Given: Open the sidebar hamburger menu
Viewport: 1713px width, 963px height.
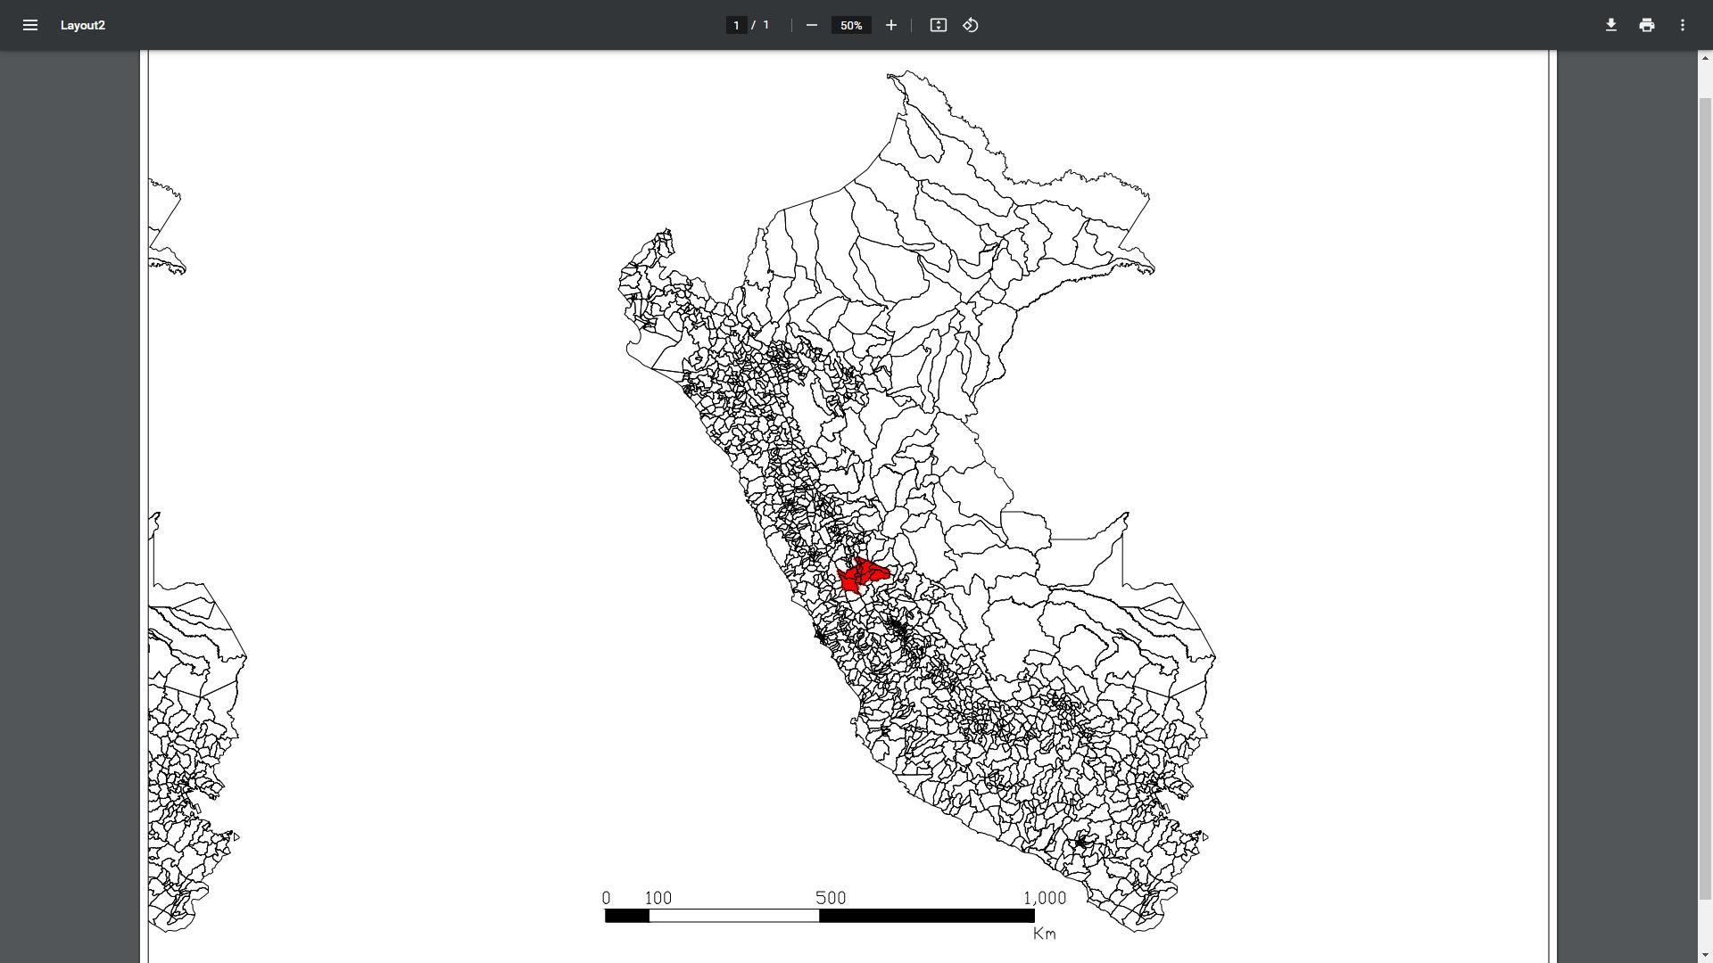Looking at the screenshot, I should coord(29,25).
